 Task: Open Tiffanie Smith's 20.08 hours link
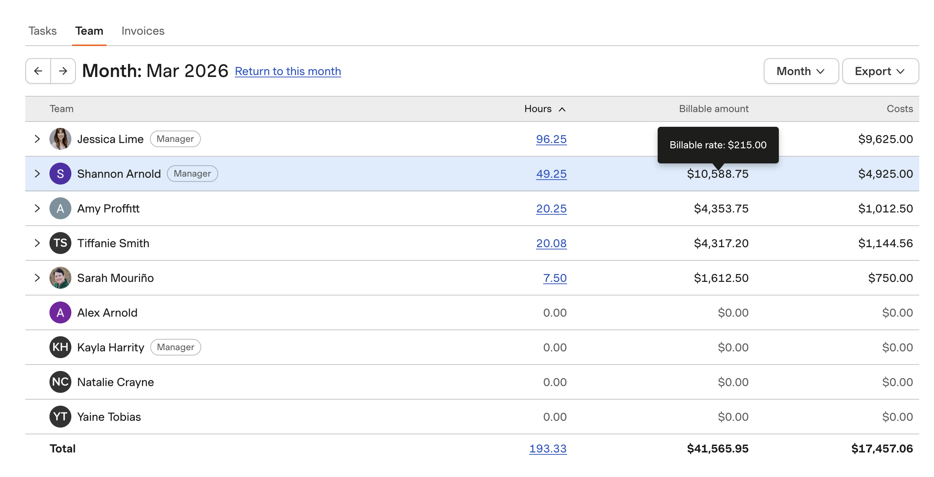pyautogui.click(x=551, y=243)
